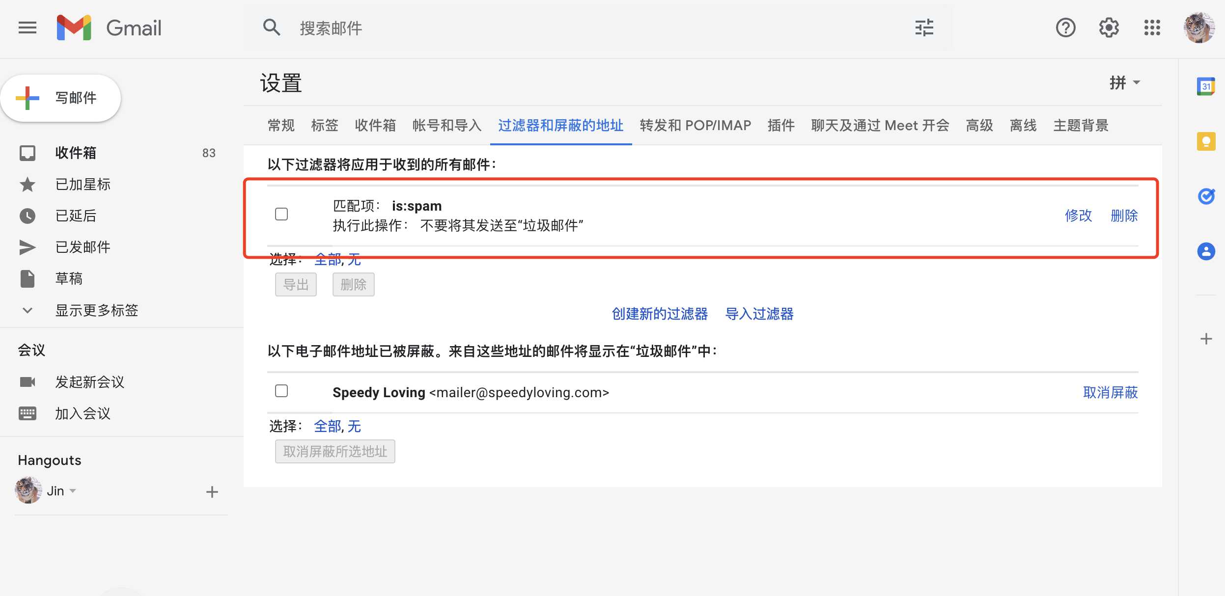Expand 显示更多标签 in the sidebar

[97, 310]
